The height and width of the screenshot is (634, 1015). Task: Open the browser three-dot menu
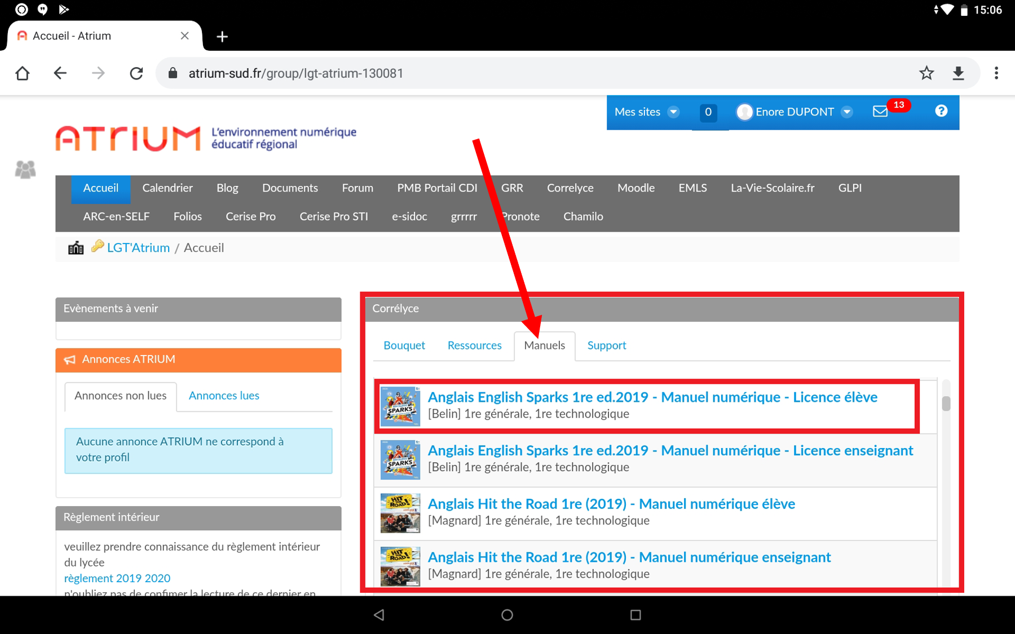tap(996, 73)
